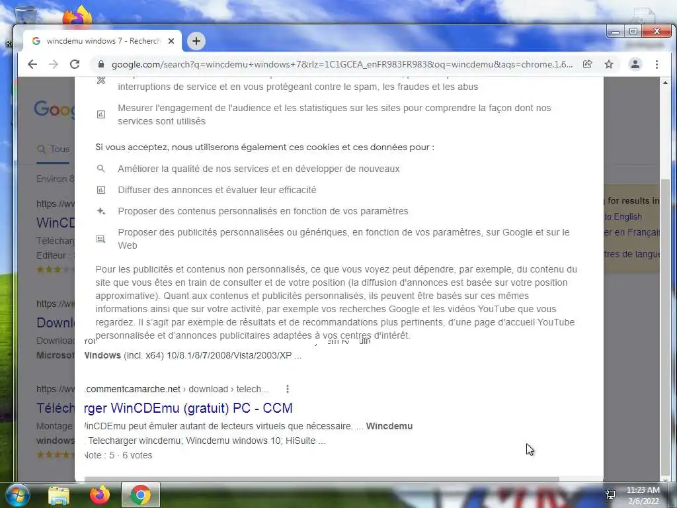The width and height of the screenshot is (677, 508).
Task: Close the wincdemu windows 7 tab
Action: click(x=171, y=41)
